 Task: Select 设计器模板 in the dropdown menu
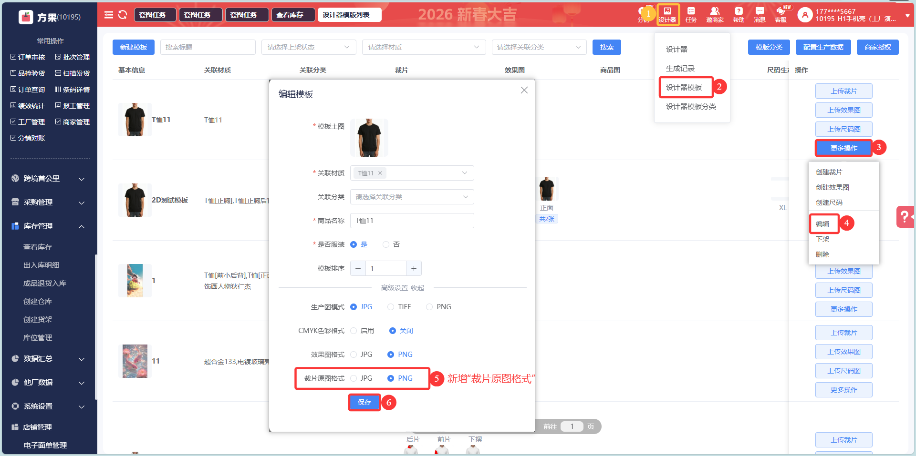[x=684, y=88]
